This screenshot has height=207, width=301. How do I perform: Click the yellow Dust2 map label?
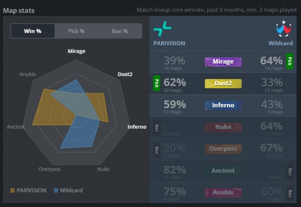pyautogui.click(x=223, y=83)
